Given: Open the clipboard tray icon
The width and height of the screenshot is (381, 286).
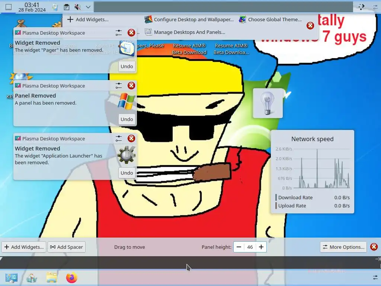Looking at the screenshot, I should click(67, 7).
